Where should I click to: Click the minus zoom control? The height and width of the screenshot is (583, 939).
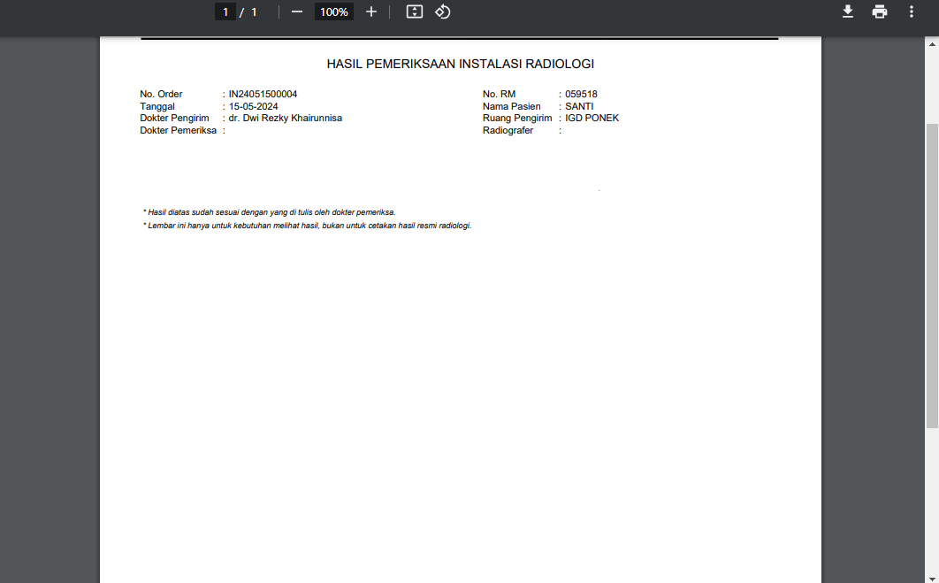[296, 12]
